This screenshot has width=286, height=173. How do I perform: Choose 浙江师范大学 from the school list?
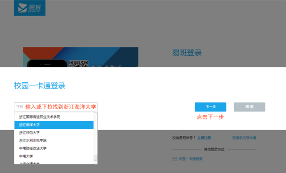coord(54,133)
